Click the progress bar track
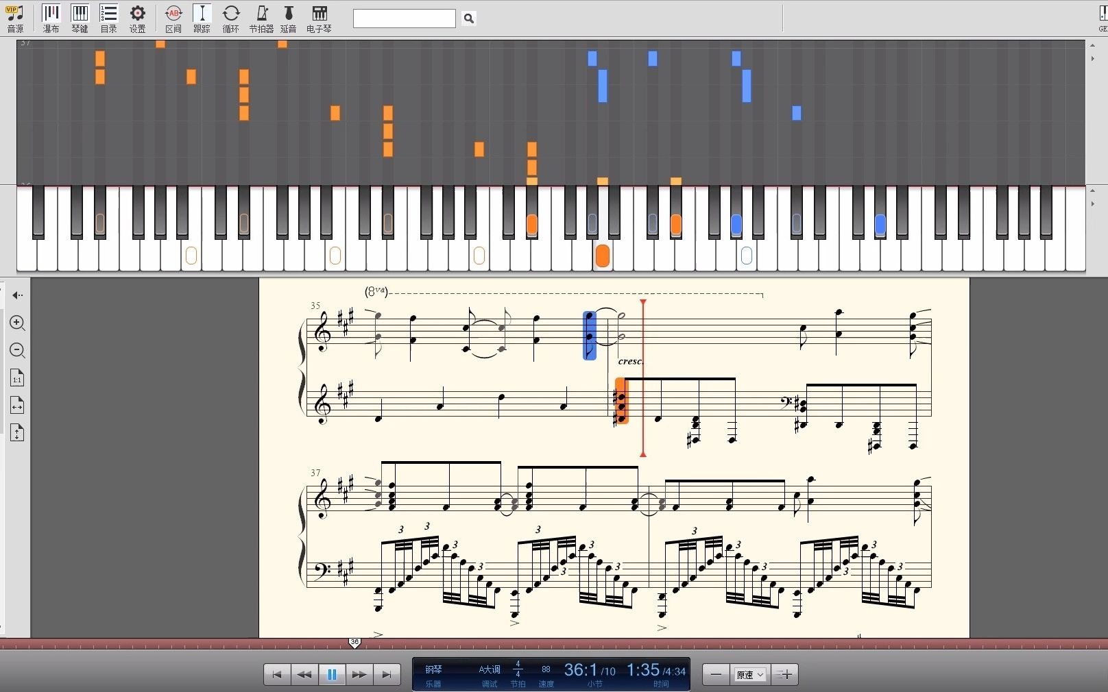This screenshot has height=692, width=1108. pyautogui.click(x=554, y=644)
